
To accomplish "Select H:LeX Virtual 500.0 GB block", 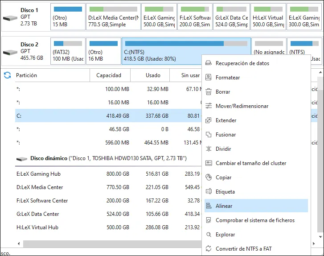I will click(268, 17).
